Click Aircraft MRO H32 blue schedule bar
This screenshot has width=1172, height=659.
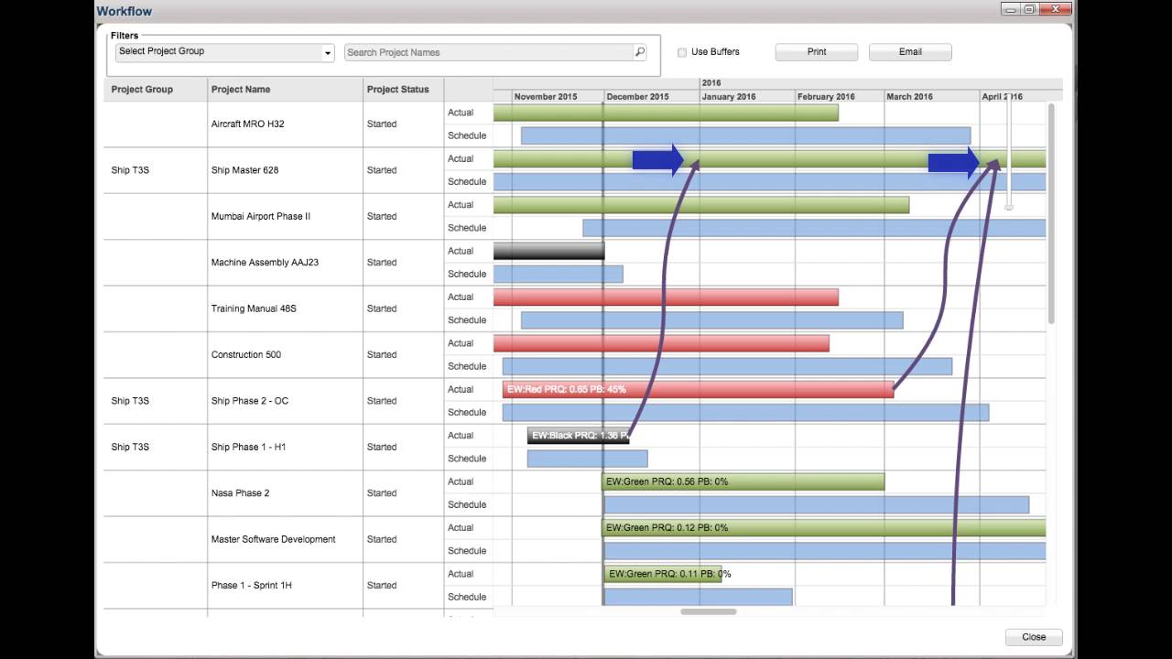click(x=745, y=135)
